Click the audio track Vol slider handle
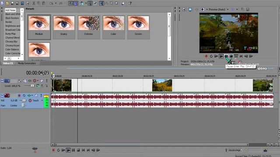Screen dimensions: 280x157 tap(24, 101)
